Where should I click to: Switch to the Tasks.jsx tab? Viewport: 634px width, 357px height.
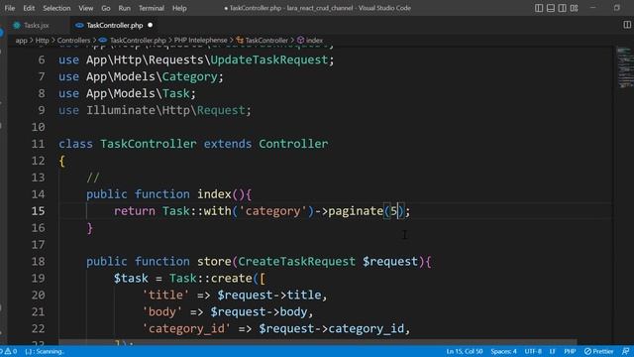36,25
